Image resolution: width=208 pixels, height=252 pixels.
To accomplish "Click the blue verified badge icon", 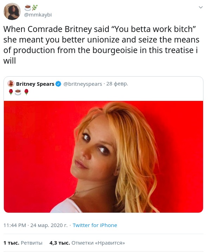I will coord(58,84).
